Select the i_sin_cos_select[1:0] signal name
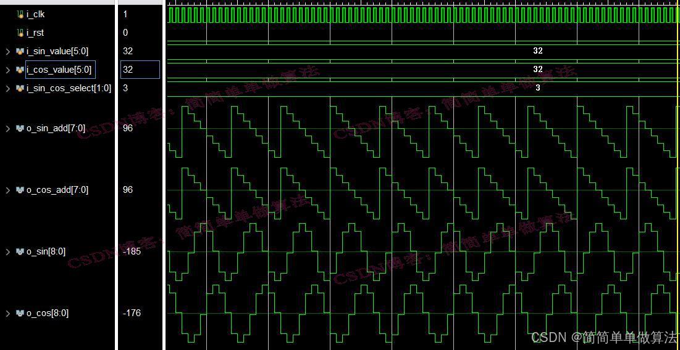Image resolution: width=680 pixels, height=350 pixels. pos(69,89)
